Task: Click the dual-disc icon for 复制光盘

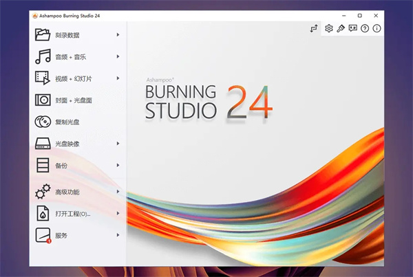Action: [43, 122]
